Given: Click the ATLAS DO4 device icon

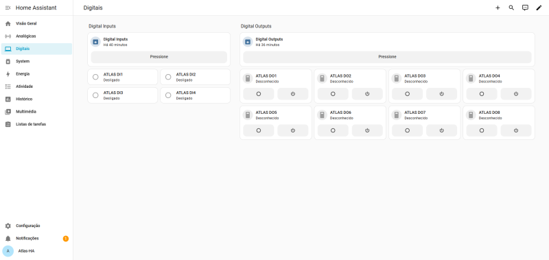Looking at the screenshot, I should click(471, 78).
